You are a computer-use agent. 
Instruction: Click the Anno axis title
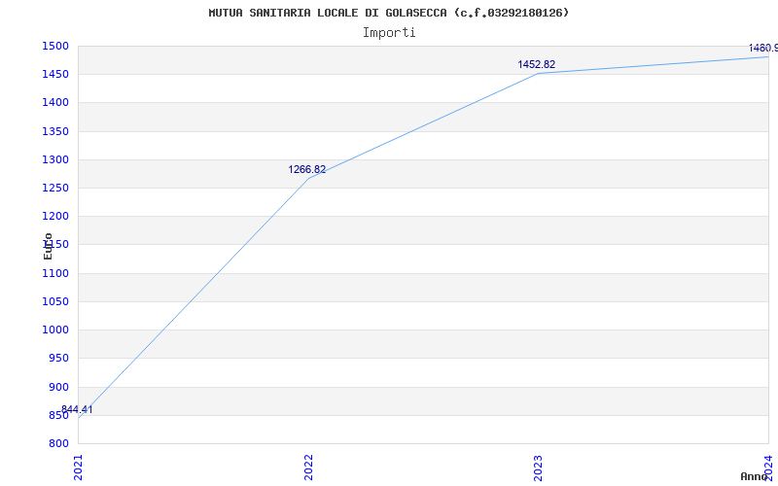point(755,476)
